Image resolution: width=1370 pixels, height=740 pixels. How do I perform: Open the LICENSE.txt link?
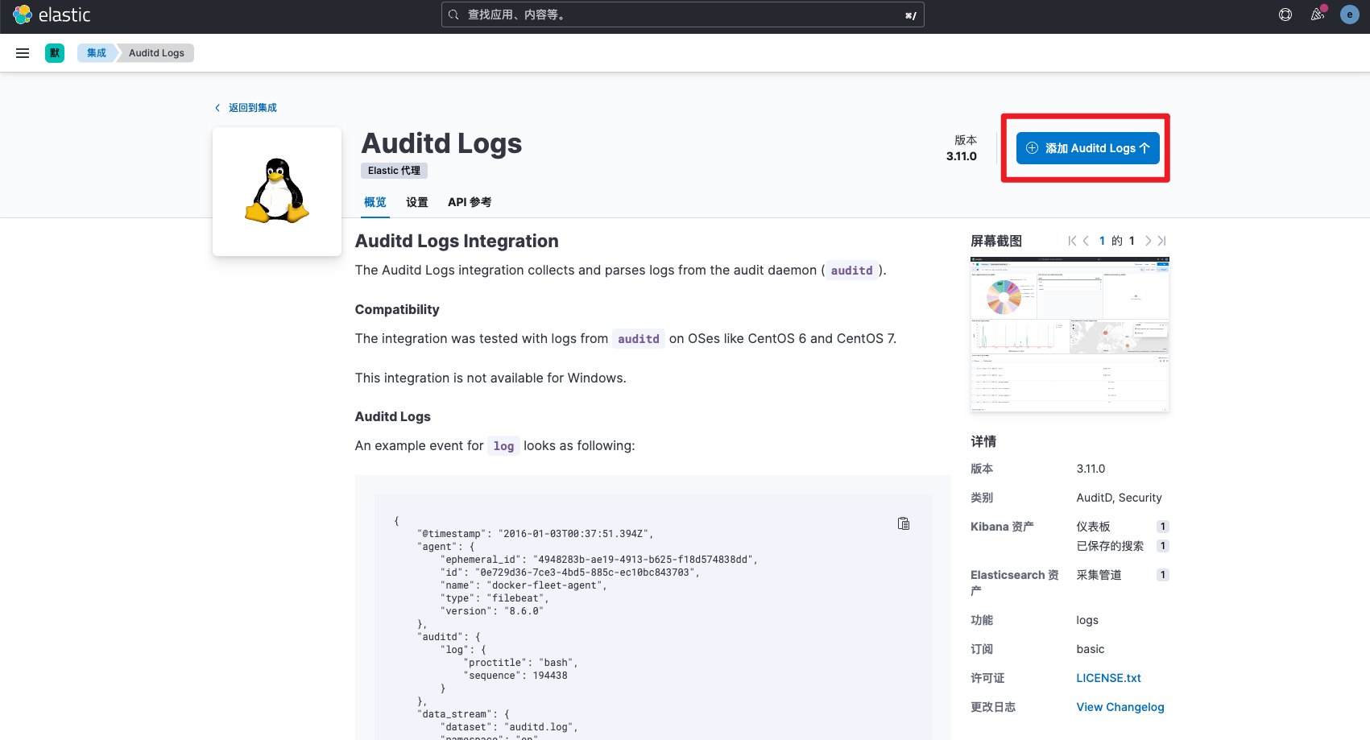tap(1108, 678)
